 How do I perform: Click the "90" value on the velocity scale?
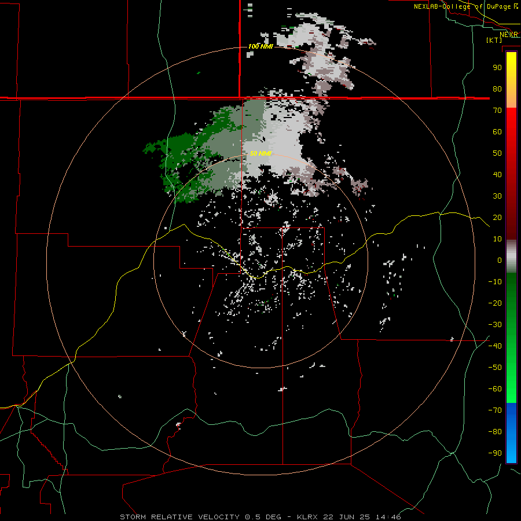click(497, 68)
